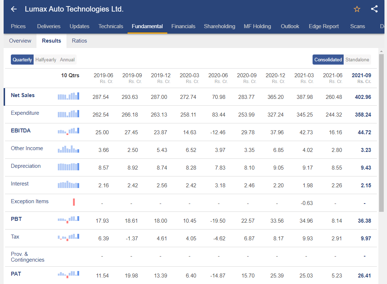The image size is (387, 284).
Task: Share this page via share icon
Action: point(374,9)
